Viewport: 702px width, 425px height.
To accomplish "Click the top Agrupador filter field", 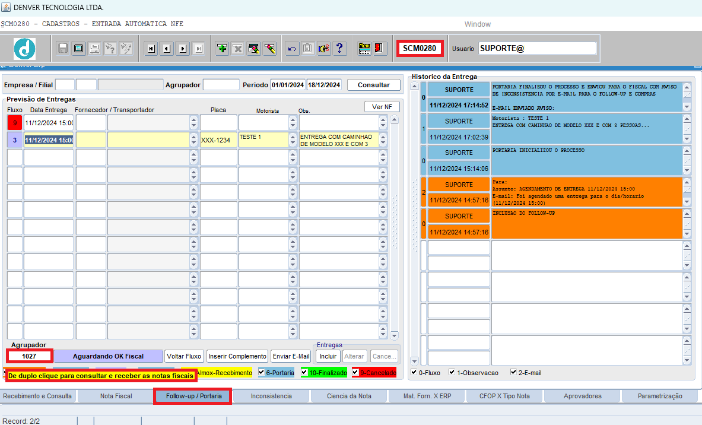I will (x=221, y=85).
